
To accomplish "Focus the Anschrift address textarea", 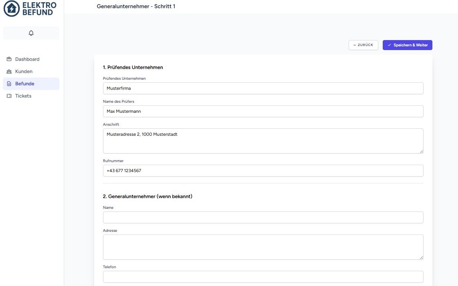I will tap(263, 141).
